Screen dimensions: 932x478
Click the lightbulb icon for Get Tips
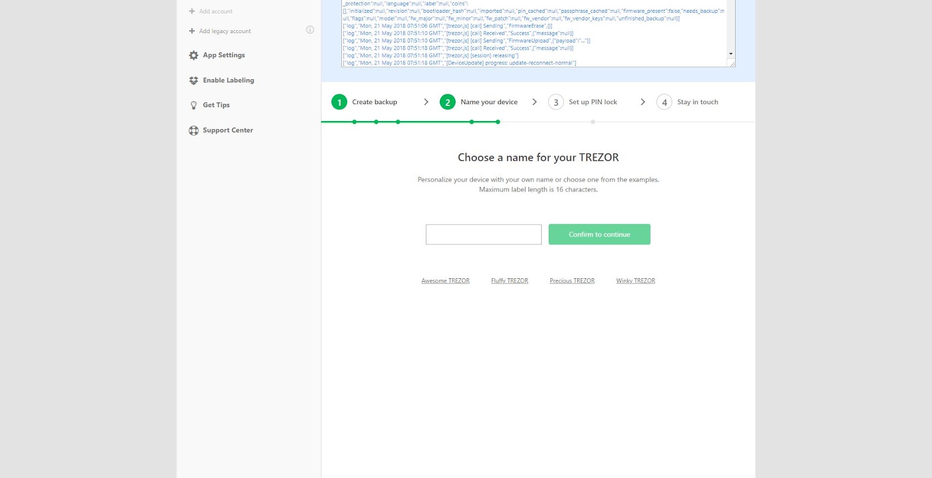193,105
